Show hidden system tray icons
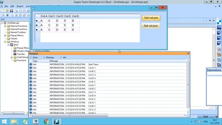 [x=191, y=122]
